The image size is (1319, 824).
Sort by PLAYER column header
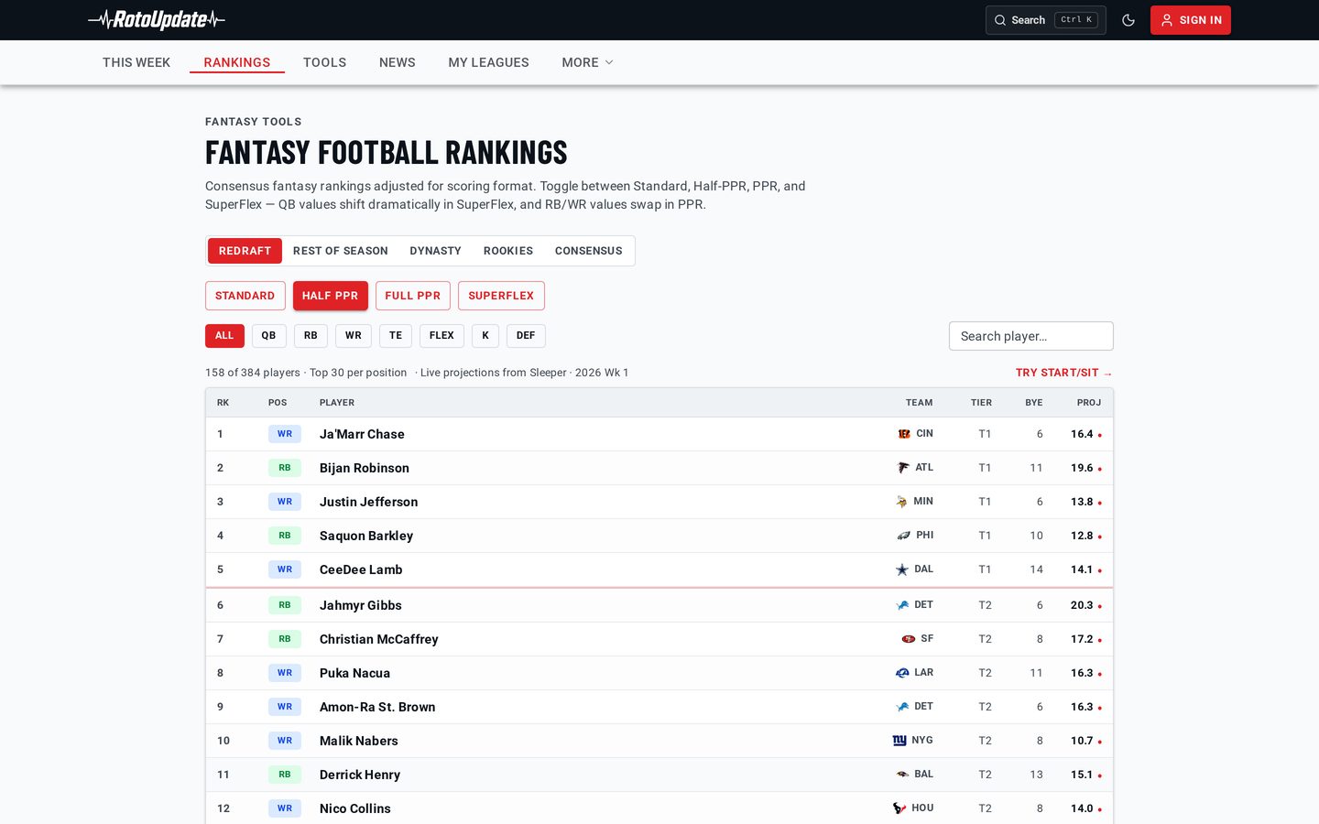point(337,403)
